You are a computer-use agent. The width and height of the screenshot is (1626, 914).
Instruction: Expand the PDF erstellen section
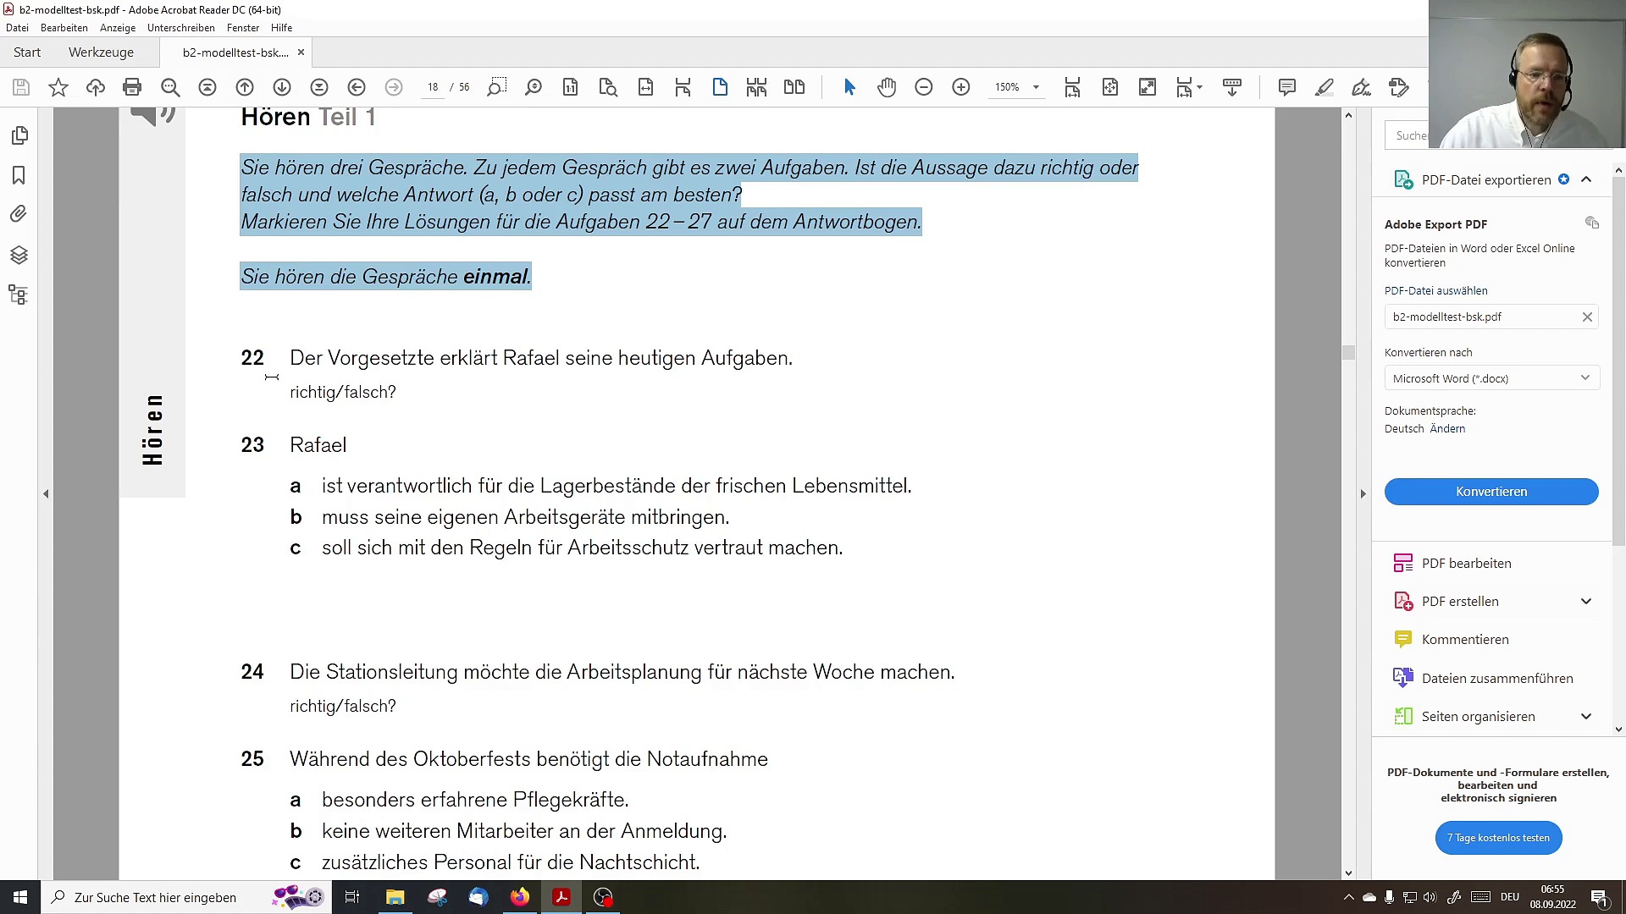(1586, 602)
